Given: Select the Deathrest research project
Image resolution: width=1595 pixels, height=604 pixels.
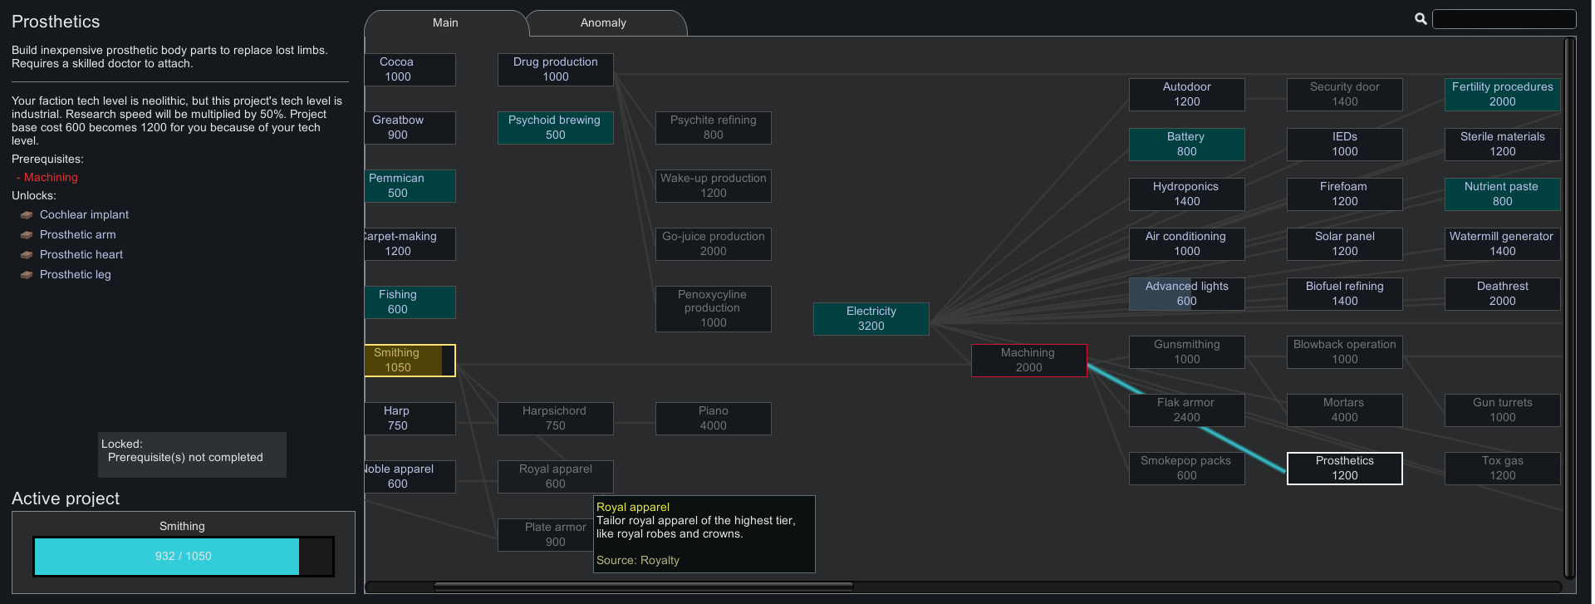Looking at the screenshot, I should 1503,294.
